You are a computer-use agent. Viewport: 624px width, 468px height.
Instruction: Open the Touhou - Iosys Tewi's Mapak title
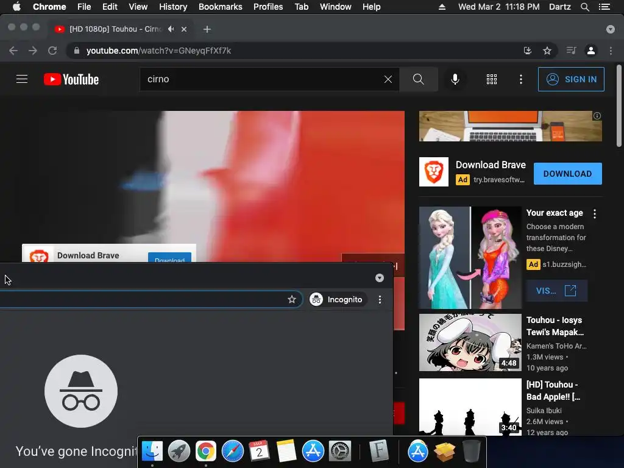[555, 326]
